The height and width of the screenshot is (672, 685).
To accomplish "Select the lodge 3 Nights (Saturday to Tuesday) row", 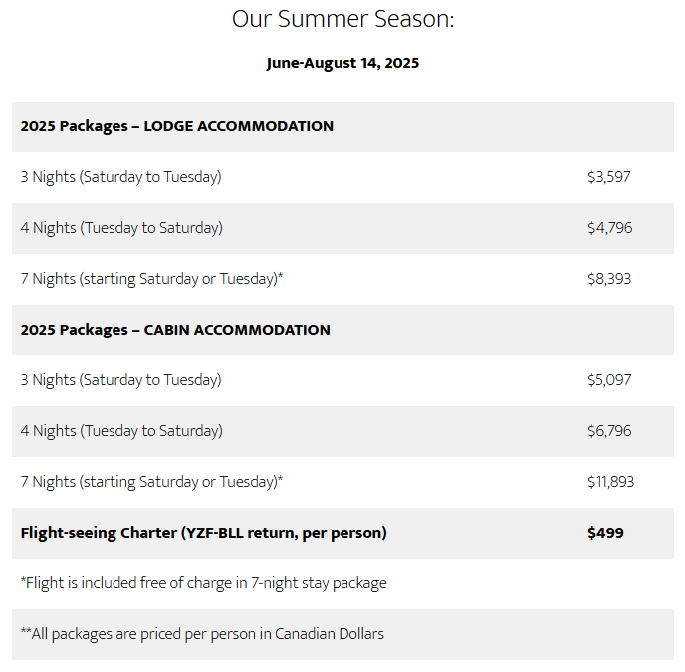I will [x=120, y=177].
